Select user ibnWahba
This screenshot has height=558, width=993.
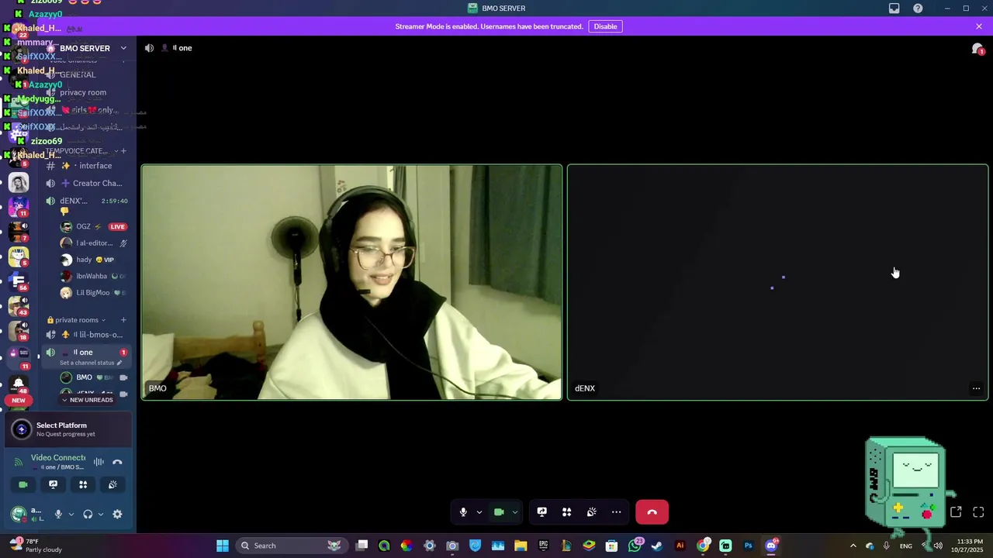[92, 276]
